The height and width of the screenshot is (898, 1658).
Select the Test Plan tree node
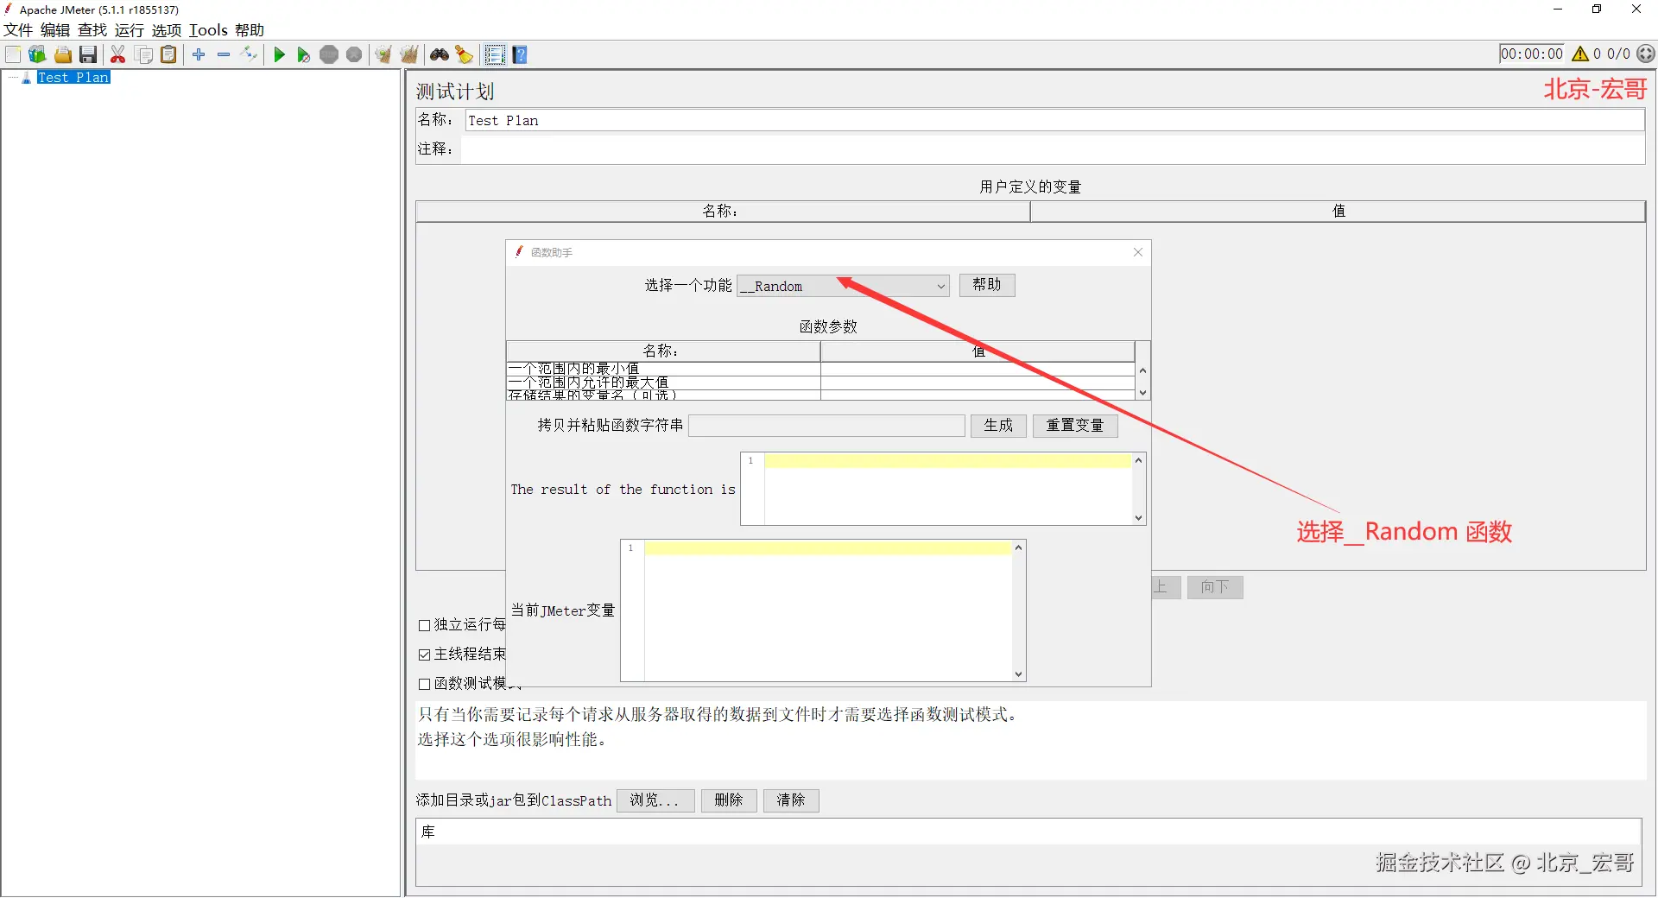pyautogui.click(x=73, y=78)
